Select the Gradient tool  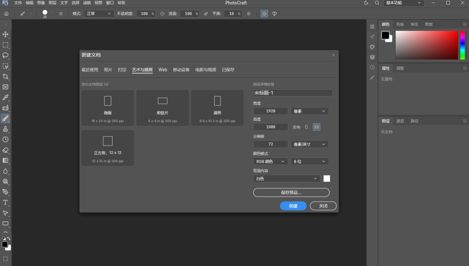[x=5, y=161]
